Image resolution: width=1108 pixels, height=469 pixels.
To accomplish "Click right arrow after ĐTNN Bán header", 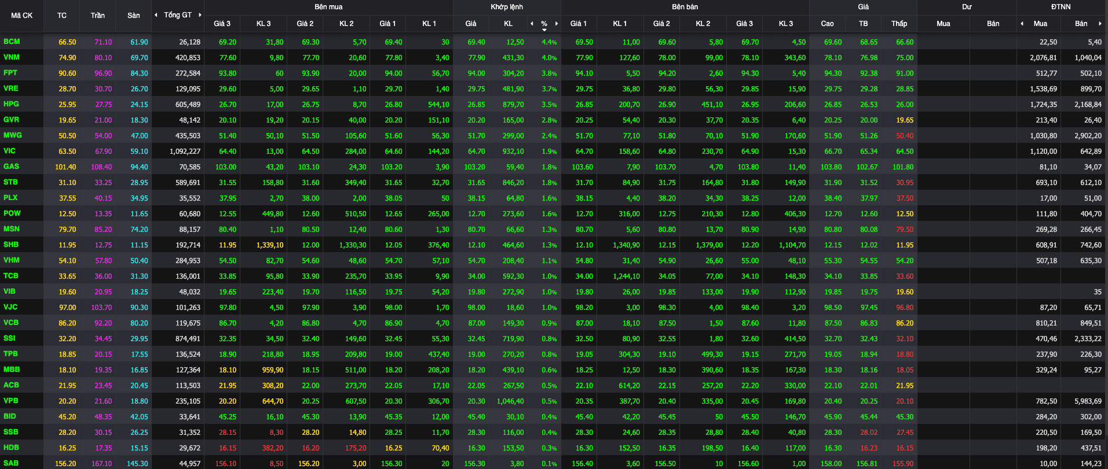I will tap(1100, 24).
